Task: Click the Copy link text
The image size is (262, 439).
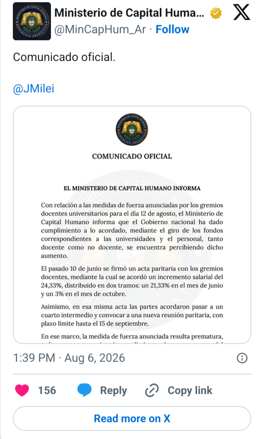Action: pos(190,390)
